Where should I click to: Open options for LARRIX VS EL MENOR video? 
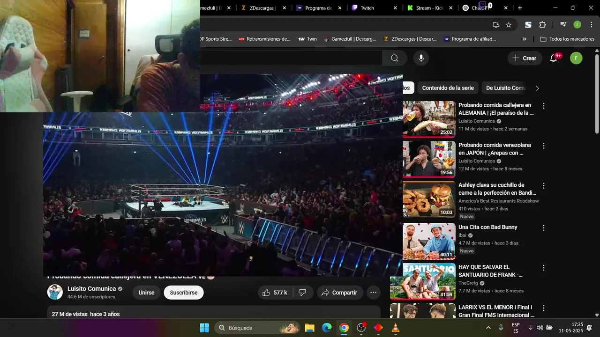click(544, 308)
